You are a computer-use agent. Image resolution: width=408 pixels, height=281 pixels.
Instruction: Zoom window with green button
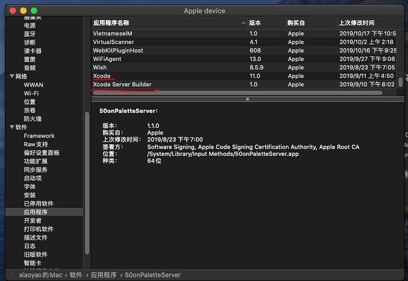point(34,11)
